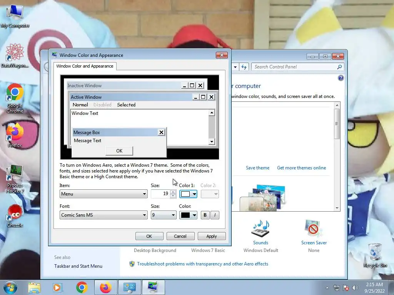Viewport: 394px width, 295px height.
Task: Open the Font dropdown showing Comic Sans MS
Action: pyautogui.click(x=104, y=215)
